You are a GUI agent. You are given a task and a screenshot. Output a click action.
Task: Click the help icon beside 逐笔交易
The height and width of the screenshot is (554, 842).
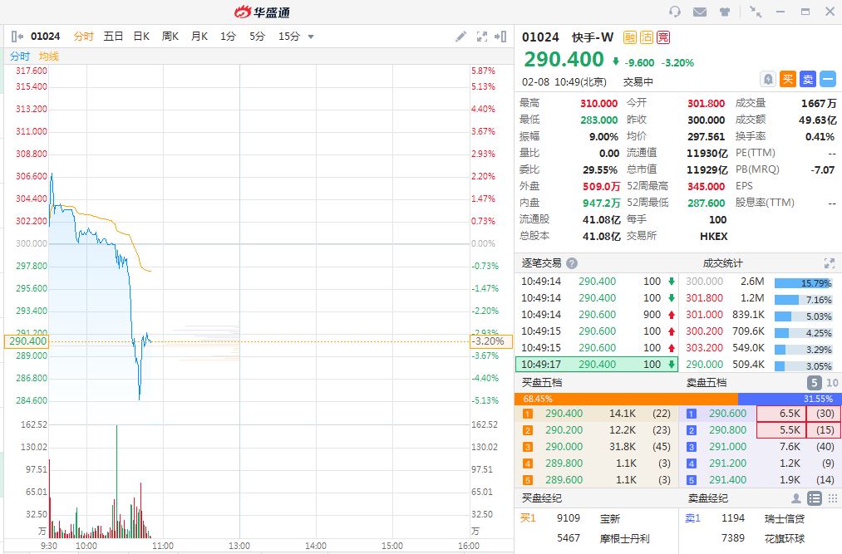tap(572, 263)
